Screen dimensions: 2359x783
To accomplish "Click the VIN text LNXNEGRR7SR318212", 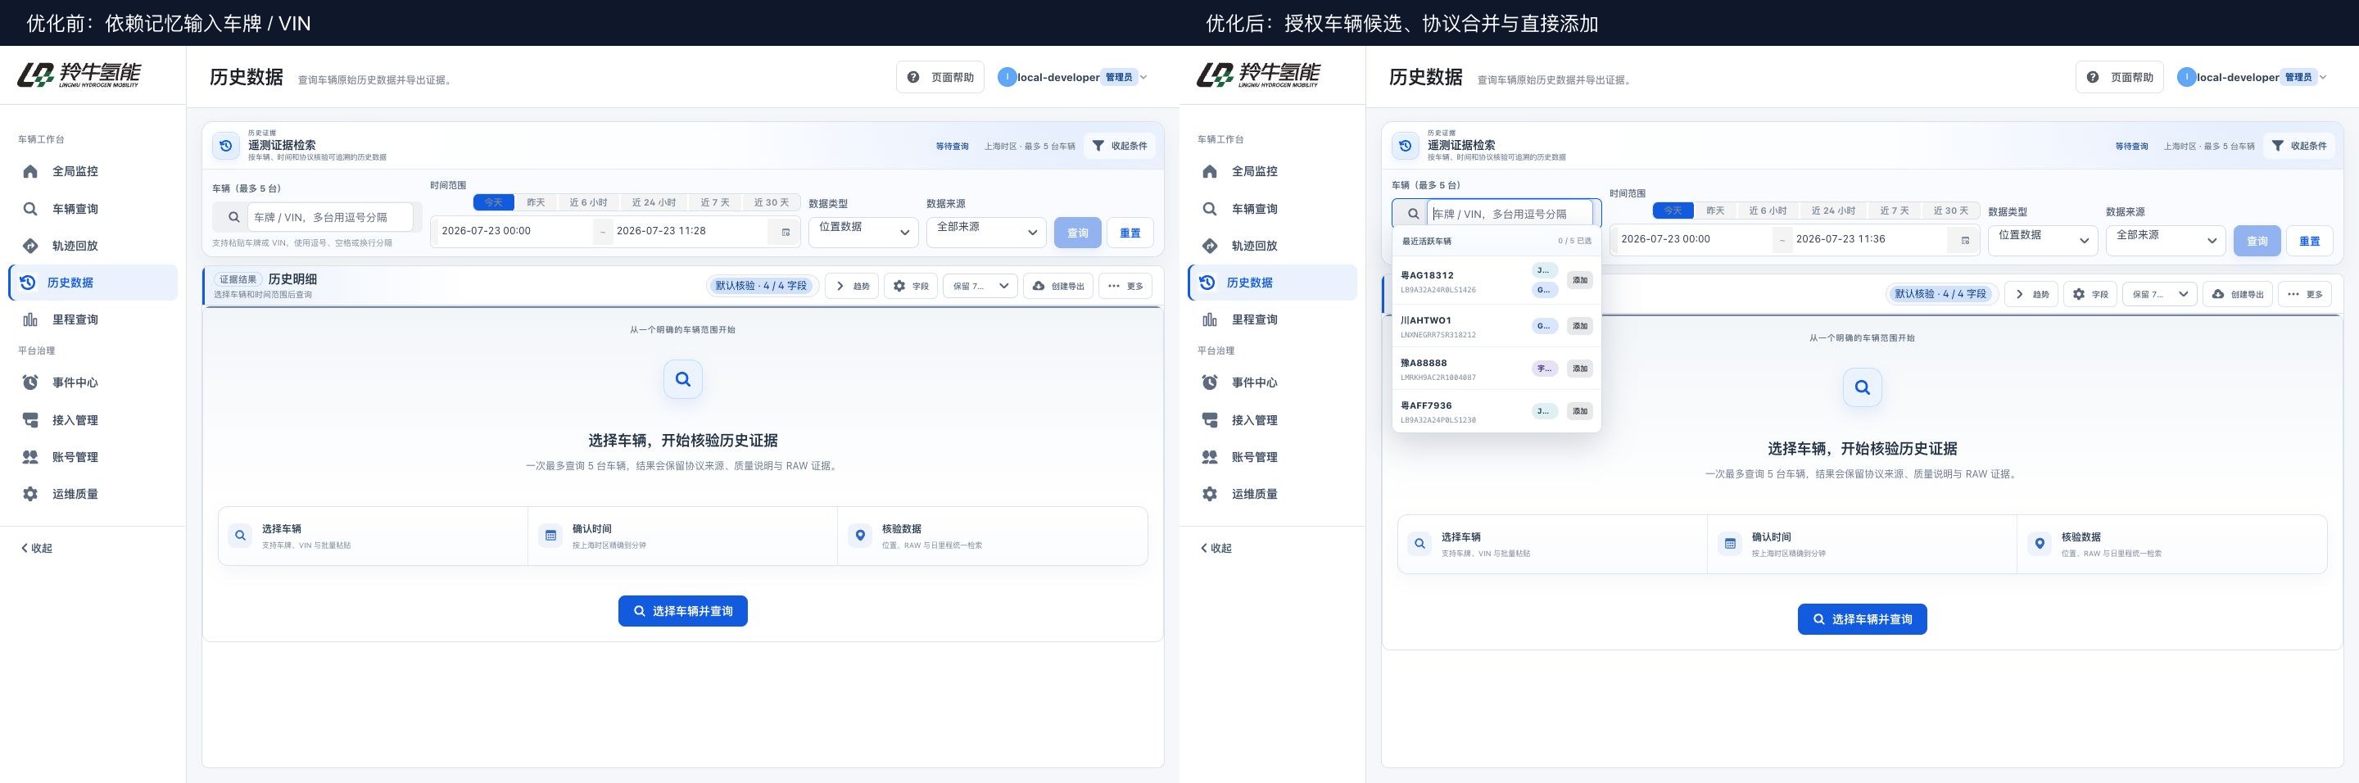I will pyautogui.click(x=1438, y=335).
